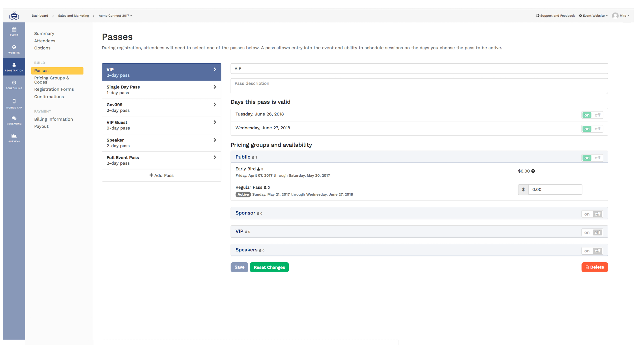643x358 pixels.
Task: Open Messaging chat bubble icon
Action: tap(14, 120)
